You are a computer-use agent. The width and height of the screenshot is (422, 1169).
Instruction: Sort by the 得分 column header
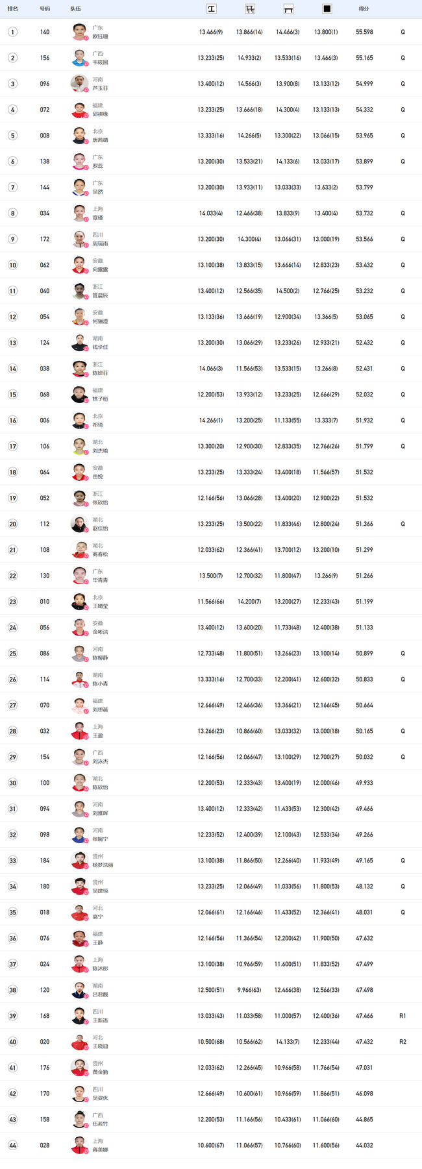(364, 9)
